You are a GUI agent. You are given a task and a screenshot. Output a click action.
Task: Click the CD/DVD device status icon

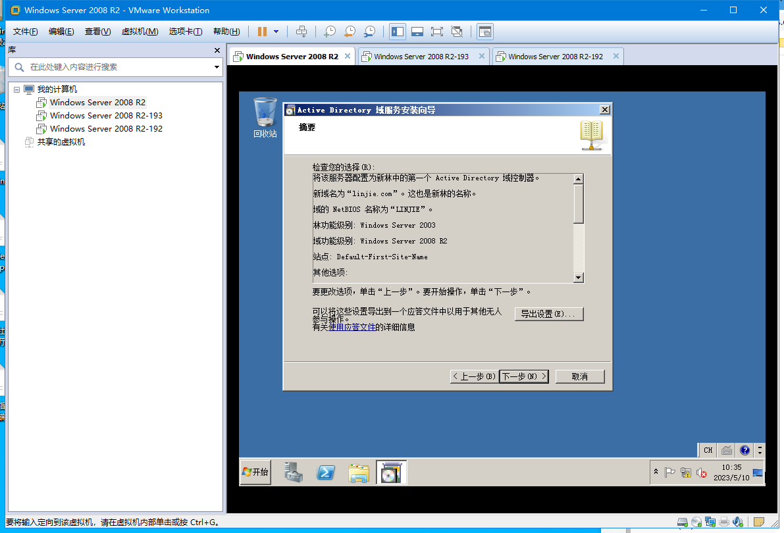696,522
